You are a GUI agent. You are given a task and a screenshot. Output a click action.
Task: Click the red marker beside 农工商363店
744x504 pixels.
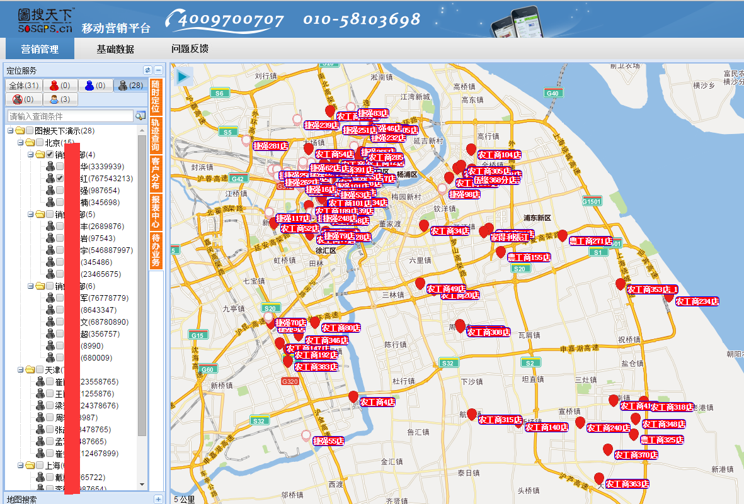[x=599, y=478]
